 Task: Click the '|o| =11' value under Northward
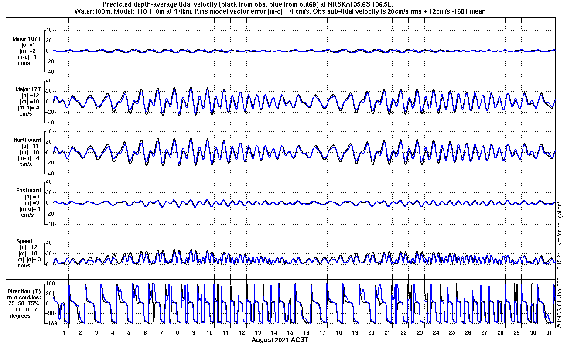[x=31, y=146]
